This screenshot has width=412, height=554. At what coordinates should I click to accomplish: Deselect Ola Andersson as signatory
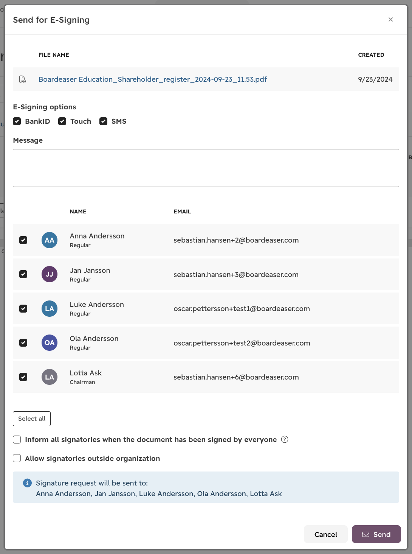click(x=23, y=343)
